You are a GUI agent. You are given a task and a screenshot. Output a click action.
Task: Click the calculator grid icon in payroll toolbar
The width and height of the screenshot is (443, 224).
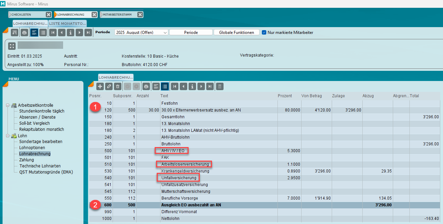pyautogui.click(x=219, y=86)
